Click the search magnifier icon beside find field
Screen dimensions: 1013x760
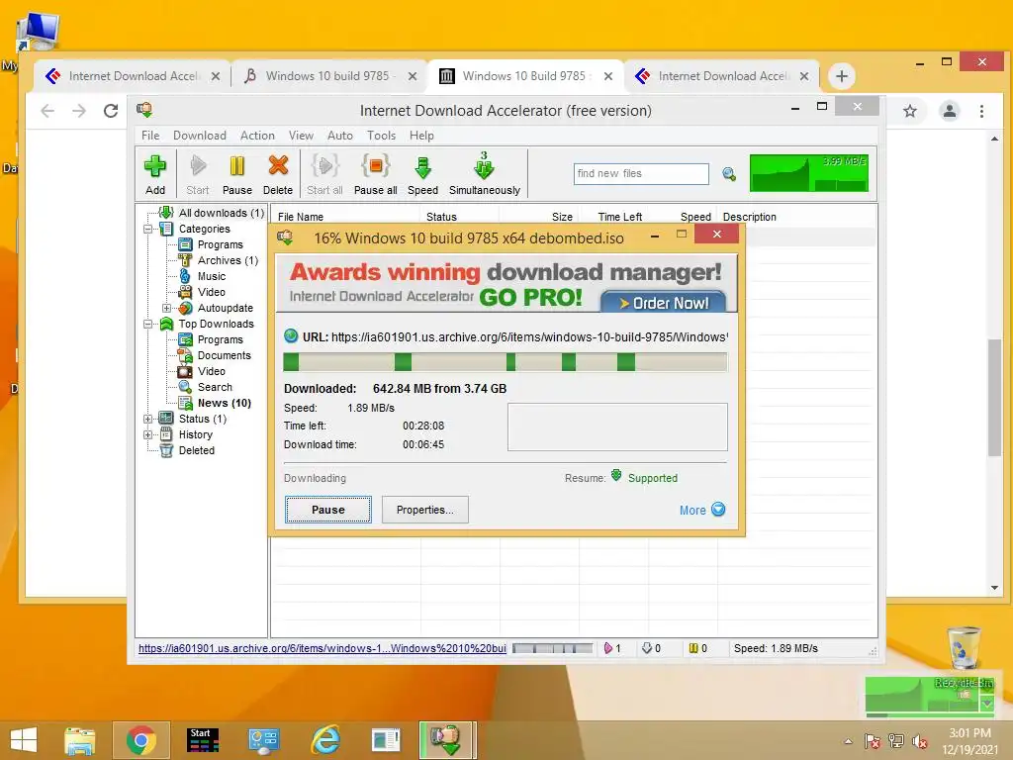[x=729, y=174]
